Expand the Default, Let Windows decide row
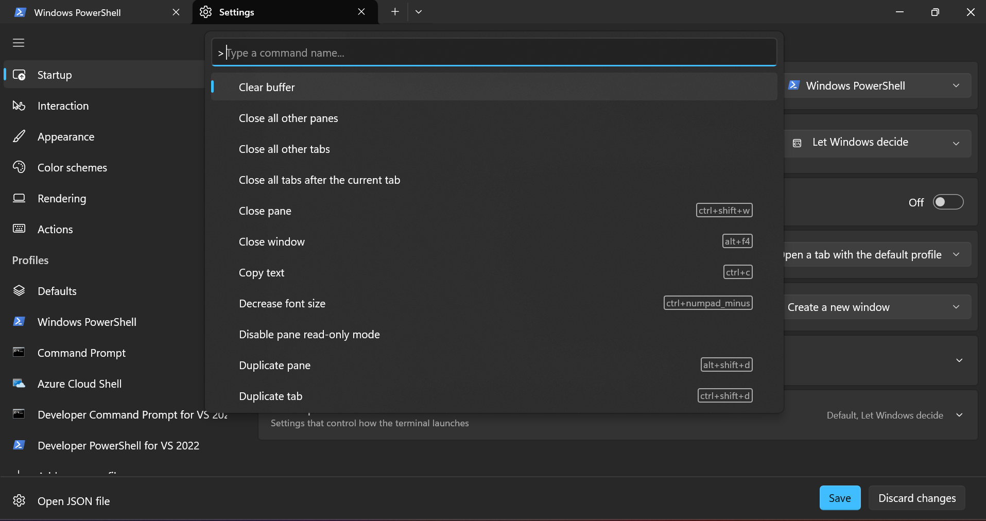The width and height of the screenshot is (986, 521). pos(959,415)
